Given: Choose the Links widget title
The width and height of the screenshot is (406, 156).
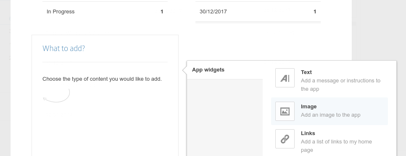Looking at the screenshot, I should coord(308,133).
